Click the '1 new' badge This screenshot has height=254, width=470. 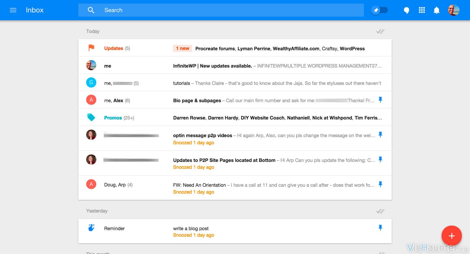coord(182,48)
